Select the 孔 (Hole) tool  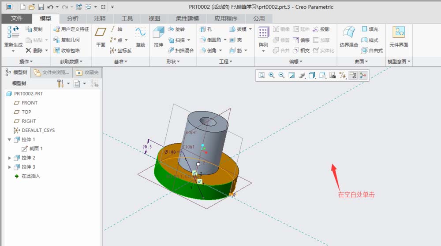click(x=206, y=29)
